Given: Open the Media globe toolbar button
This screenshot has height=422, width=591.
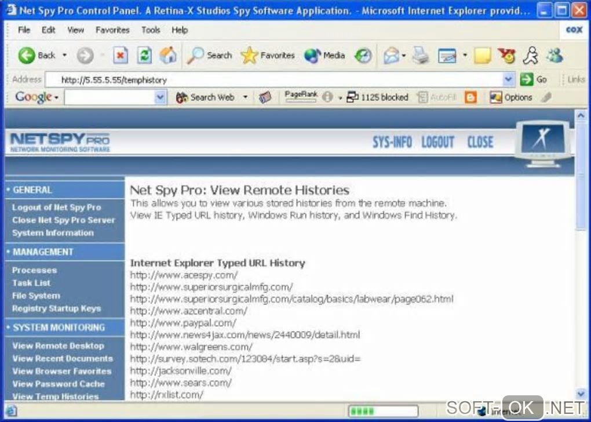Looking at the screenshot, I should point(324,56).
